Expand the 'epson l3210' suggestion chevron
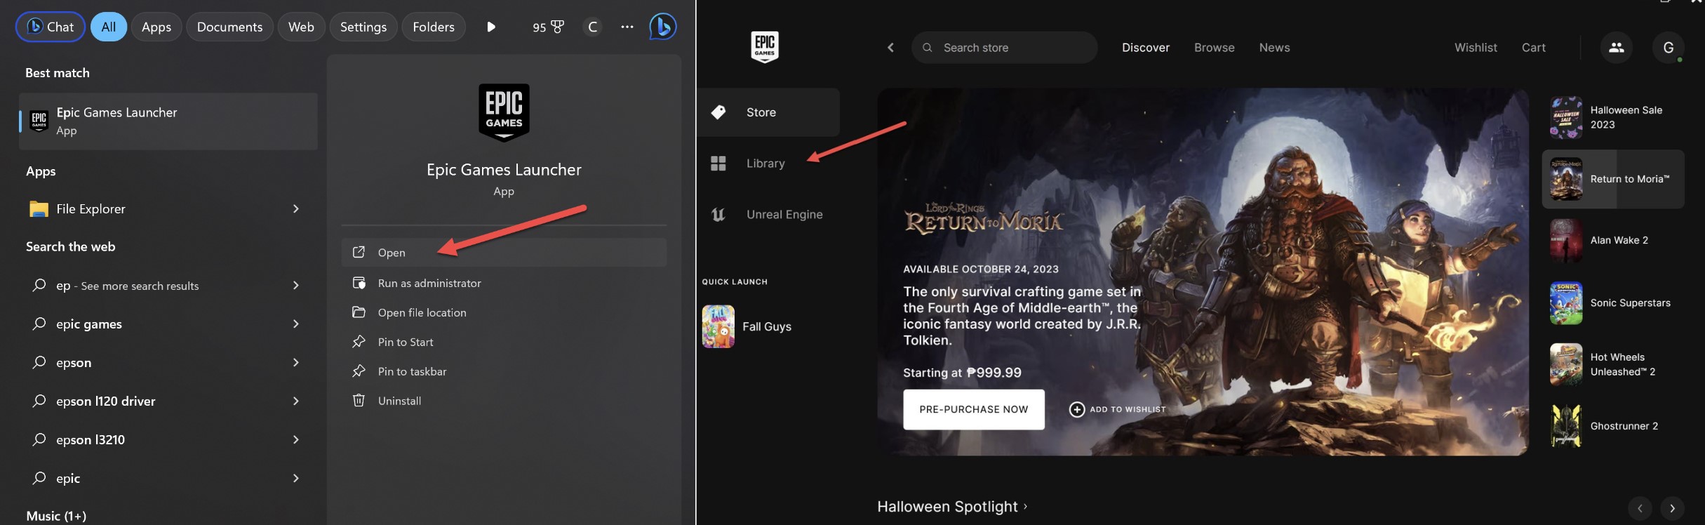This screenshot has width=1705, height=525. (x=296, y=440)
